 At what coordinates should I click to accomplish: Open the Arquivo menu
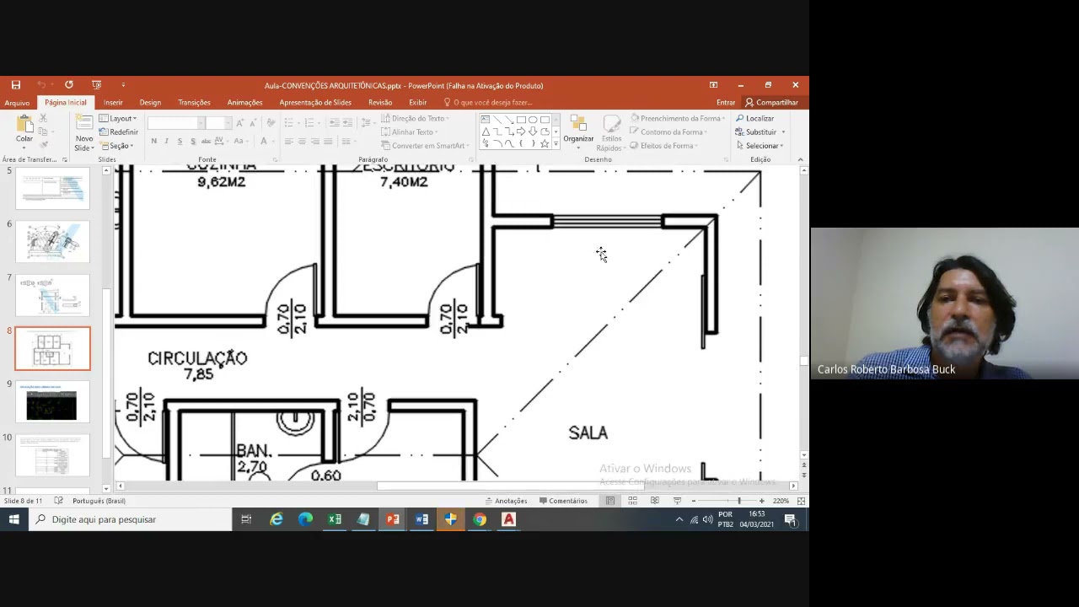[17, 103]
